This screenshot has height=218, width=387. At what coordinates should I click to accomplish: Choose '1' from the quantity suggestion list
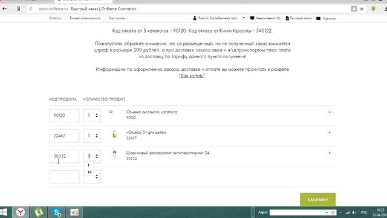(x=88, y=165)
